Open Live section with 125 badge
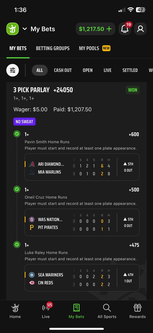Image resolution: width=153 pixels, height=333 pixels. coord(46,311)
